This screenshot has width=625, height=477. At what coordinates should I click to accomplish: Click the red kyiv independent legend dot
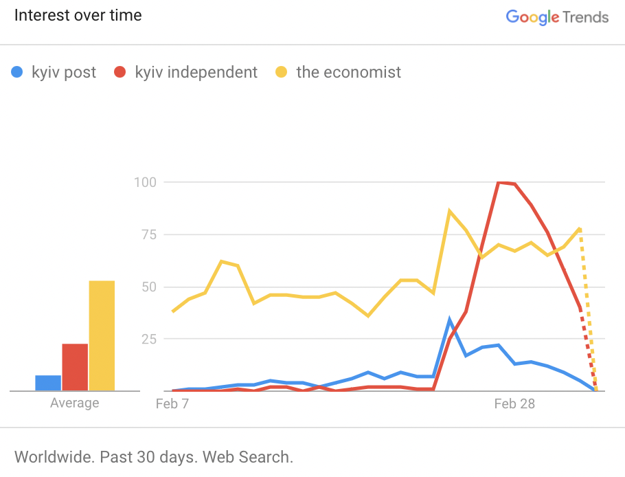tap(121, 72)
